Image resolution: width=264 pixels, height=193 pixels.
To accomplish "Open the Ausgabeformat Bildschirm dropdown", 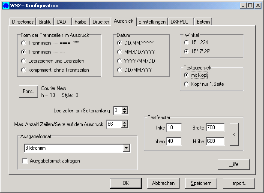I will point(126,148).
